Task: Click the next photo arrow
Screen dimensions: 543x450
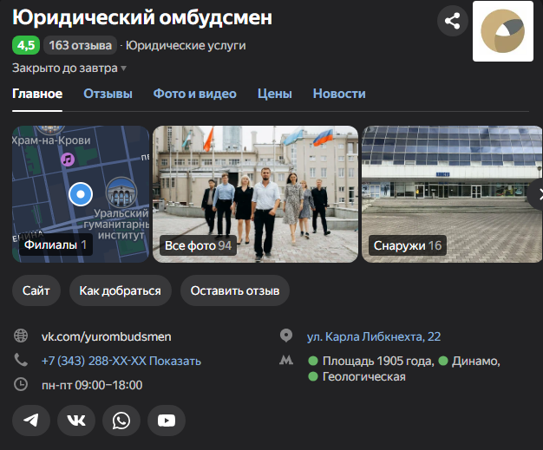Action: [x=533, y=194]
